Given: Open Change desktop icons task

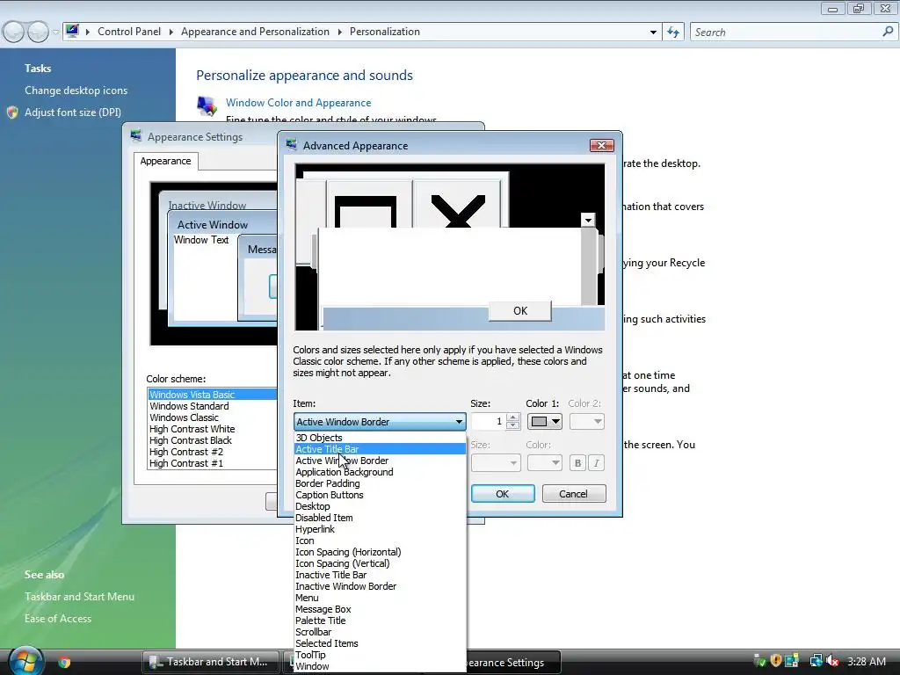Looking at the screenshot, I should pyautogui.click(x=76, y=91).
